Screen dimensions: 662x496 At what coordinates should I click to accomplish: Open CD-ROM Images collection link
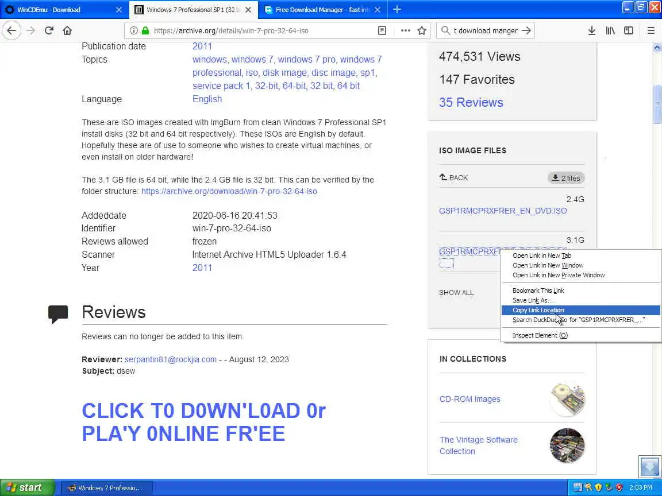[470, 399]
